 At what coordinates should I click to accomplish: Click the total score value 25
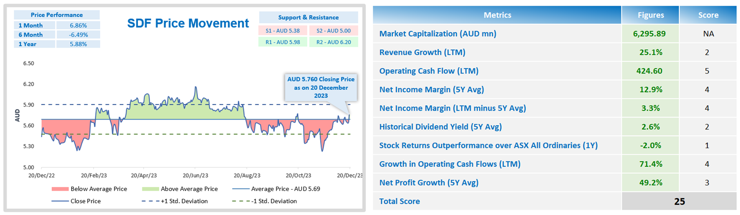pyautogui.click(x=679, y=201)
